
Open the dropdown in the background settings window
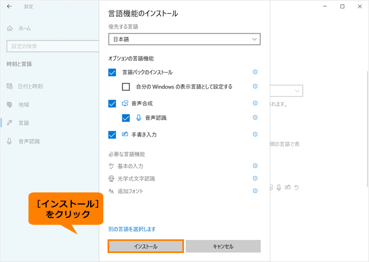click(x=286, y=91)
